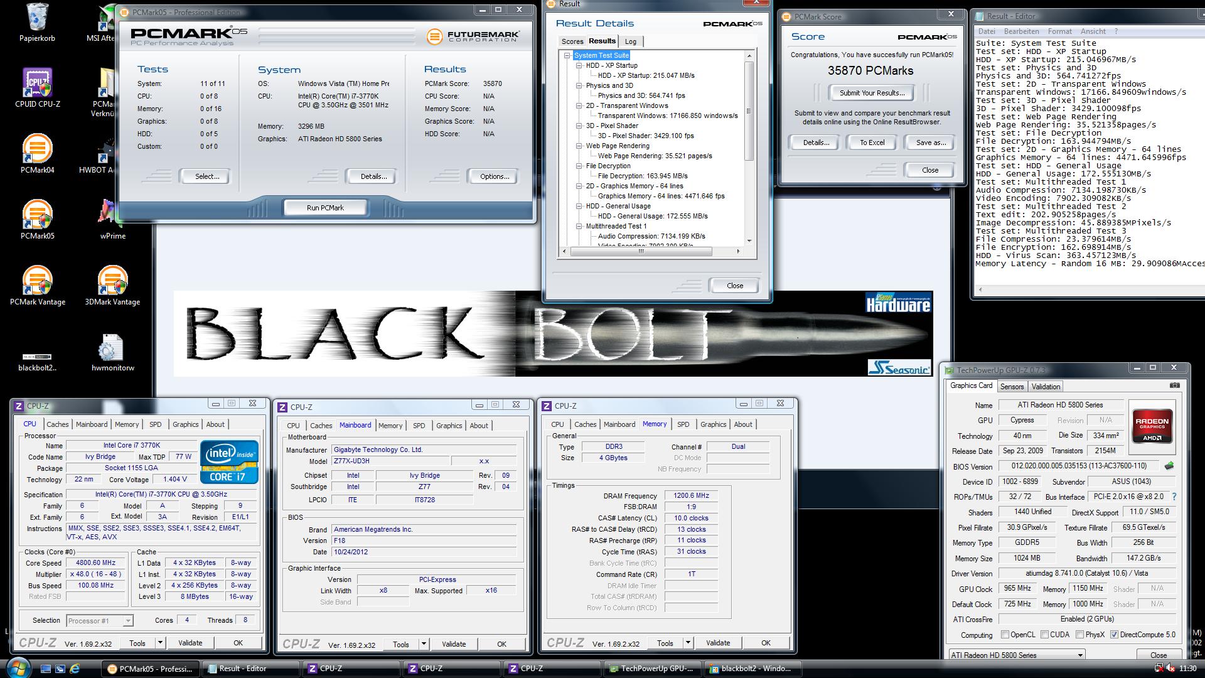Open Tools dropdown arrow in Mainboard window
Screen dimensions: 1205x678
(424, 643)
